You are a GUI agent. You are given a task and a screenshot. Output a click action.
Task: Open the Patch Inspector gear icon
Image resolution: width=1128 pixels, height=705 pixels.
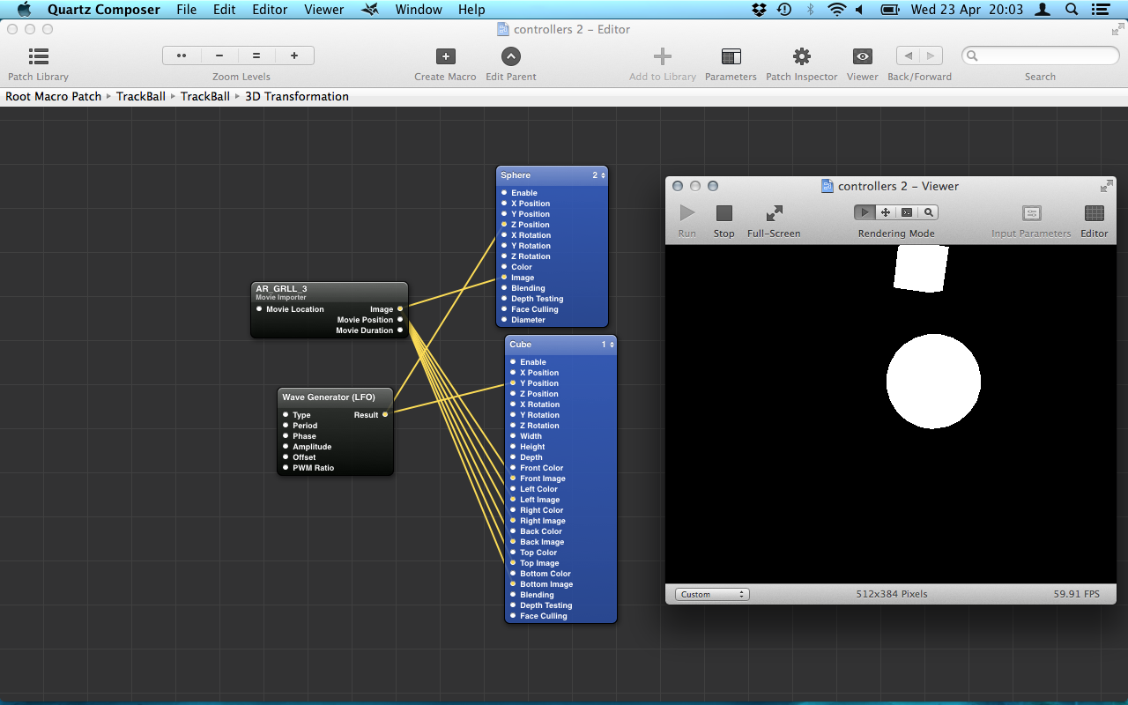[x=801, y=57]
